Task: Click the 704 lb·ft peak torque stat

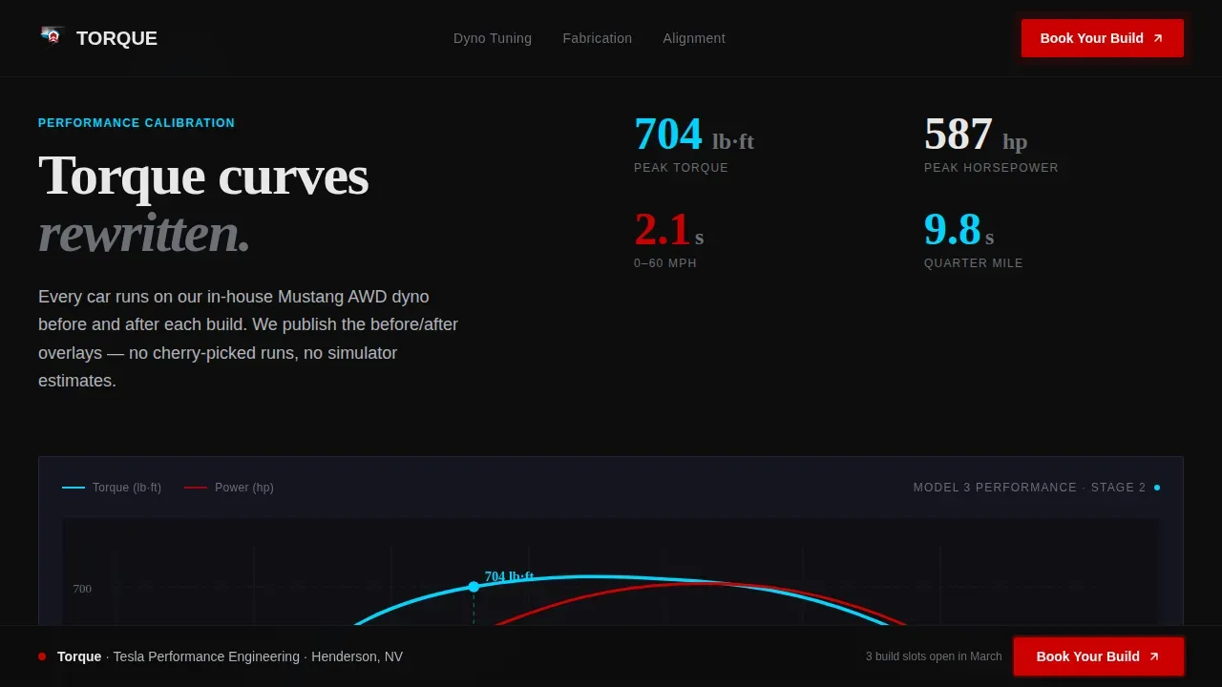Action: coord(694,144)
